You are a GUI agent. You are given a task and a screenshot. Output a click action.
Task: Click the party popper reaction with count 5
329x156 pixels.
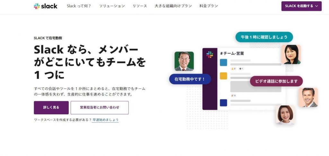(233, 95)
